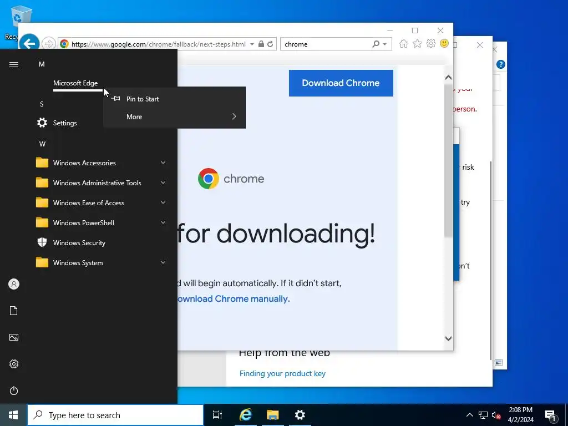Image resolution: width=568 pixels, height=426 pixels.
Task: Open Microsoft Edge from the Start menu
Action: (x=75, y=83)
